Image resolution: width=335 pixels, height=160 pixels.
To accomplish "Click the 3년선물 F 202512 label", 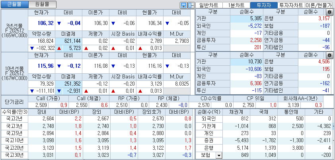I will [15, 31].
